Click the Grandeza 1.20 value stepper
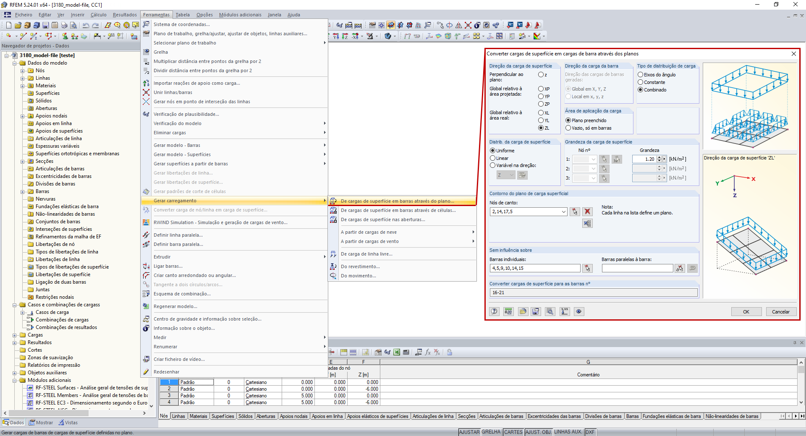This screenshot has width=806, height=436. point(659,159)
